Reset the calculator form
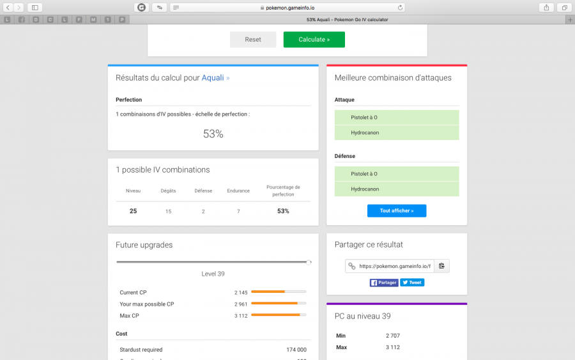The width and height of the screenshot is (575, 360). point(253,40)
